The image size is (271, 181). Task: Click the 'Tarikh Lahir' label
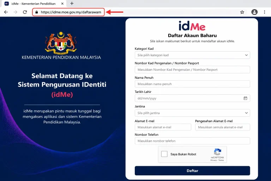143,92
